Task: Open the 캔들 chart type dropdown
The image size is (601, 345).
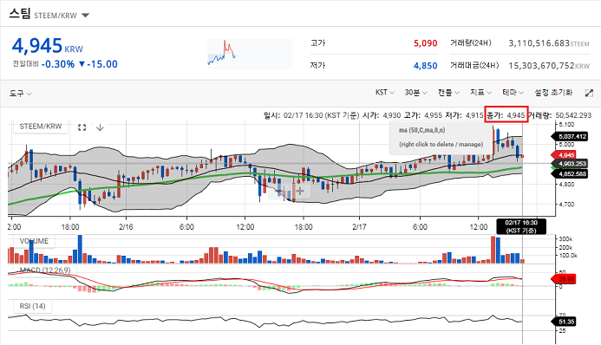Action: pyautogui.click(x=448, y=92)
